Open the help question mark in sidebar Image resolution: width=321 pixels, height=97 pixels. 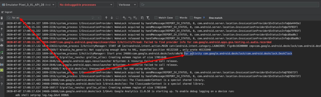2,84
